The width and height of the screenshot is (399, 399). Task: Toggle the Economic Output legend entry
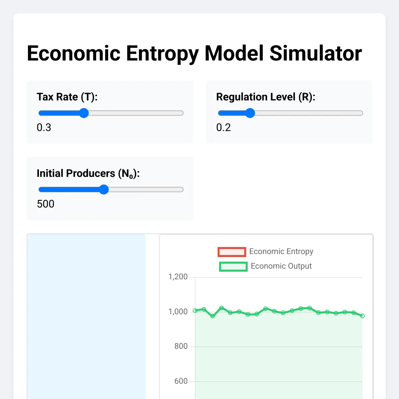pos(281,266)
